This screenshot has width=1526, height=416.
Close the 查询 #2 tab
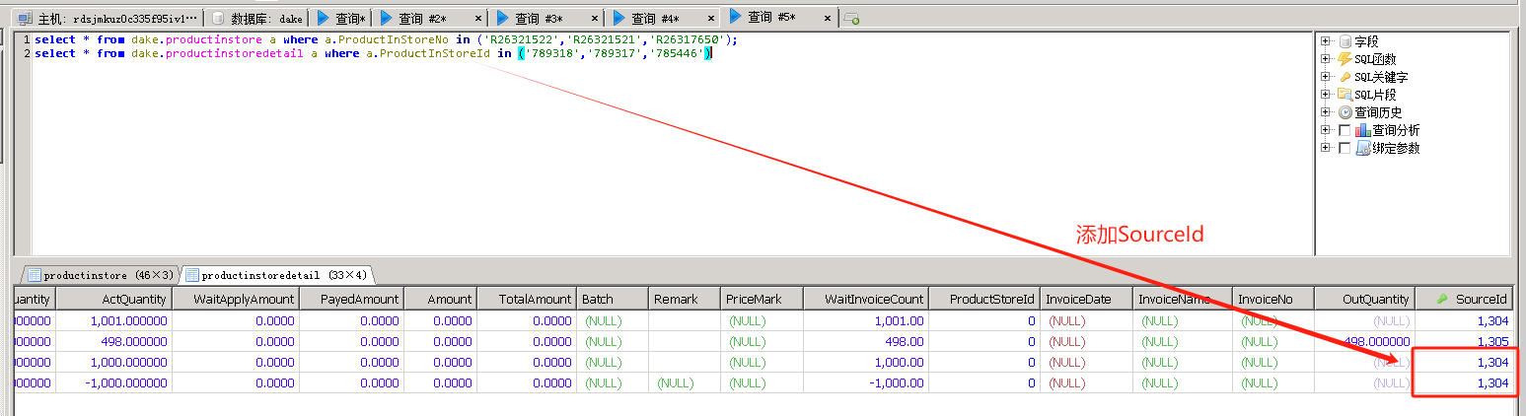pos(478,19)
